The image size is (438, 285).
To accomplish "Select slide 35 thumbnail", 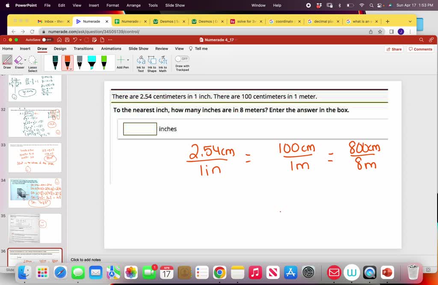I will click(x=35, y=228).
